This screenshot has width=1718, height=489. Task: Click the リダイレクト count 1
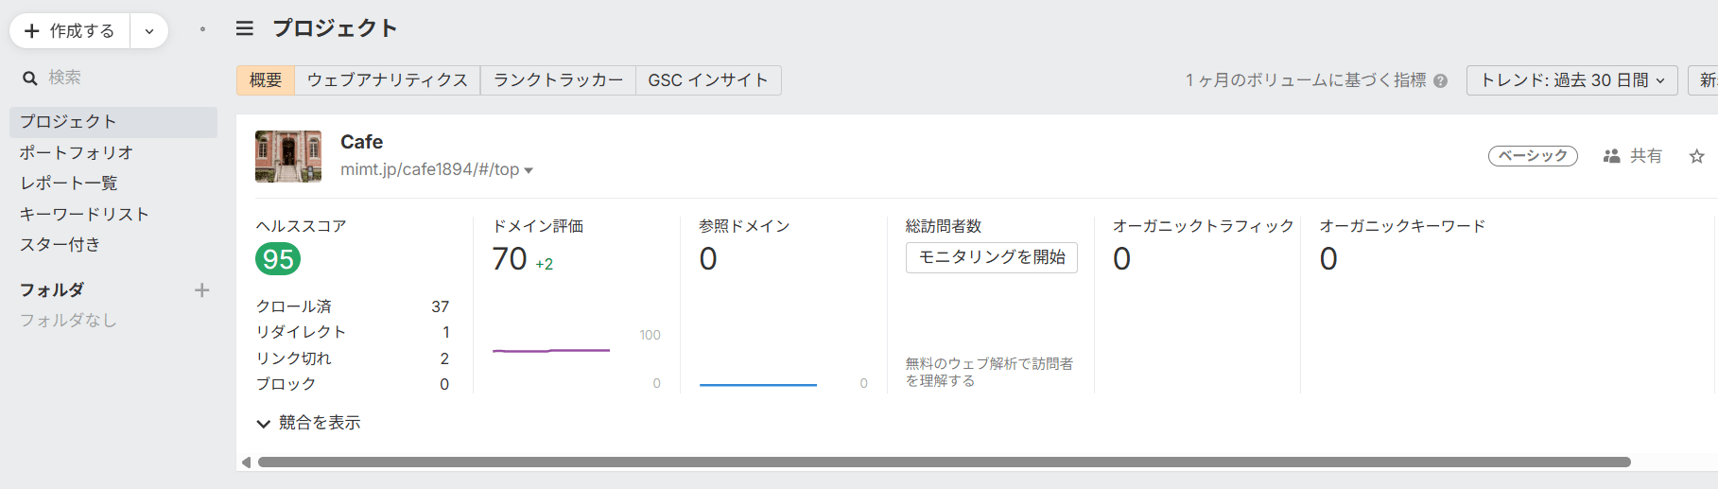446,332
